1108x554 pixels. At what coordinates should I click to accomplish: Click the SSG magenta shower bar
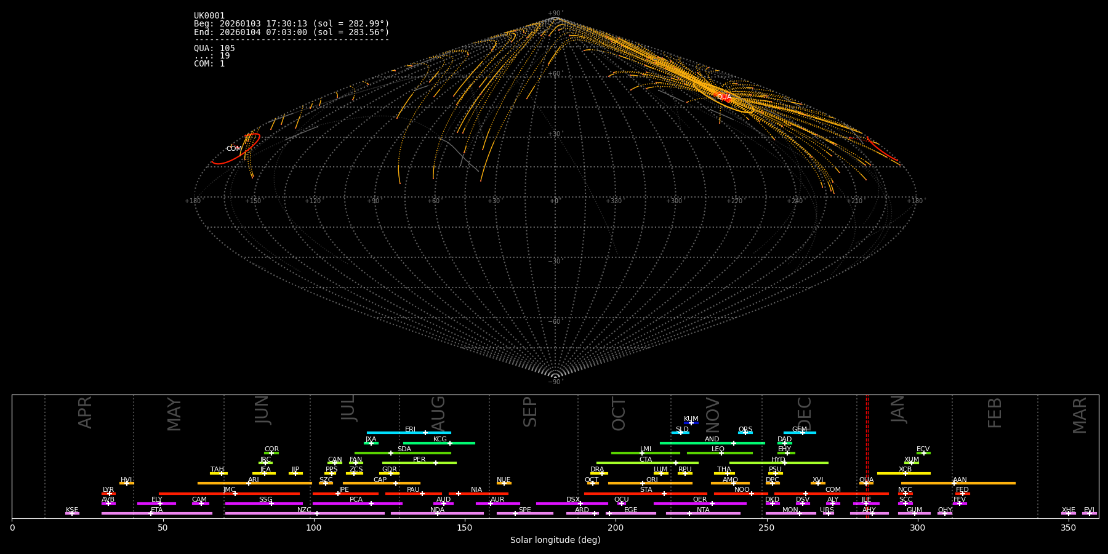264,504
